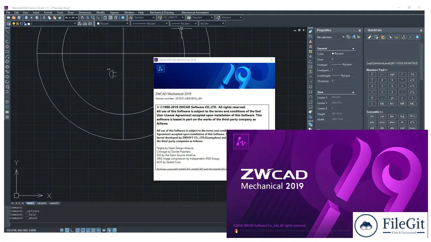The width and height of the screenshot is (431, 242).
Task: Select the Rectangle tool in the draw toolbar
Action: click(x=7, y=51)
